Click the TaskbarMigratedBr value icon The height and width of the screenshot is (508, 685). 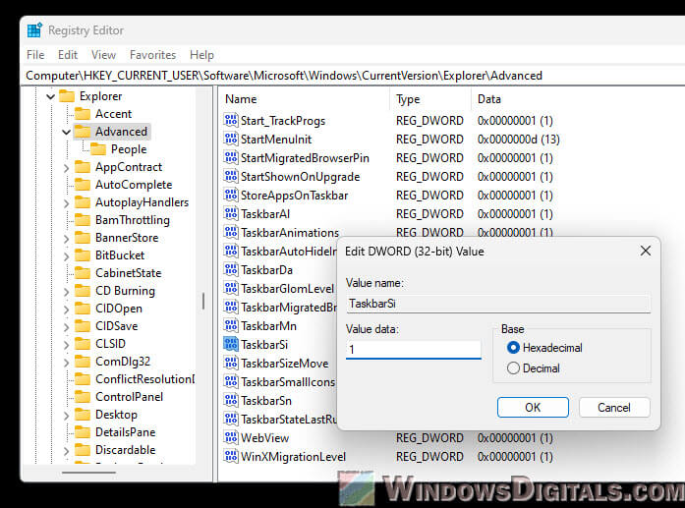[231, 308]
